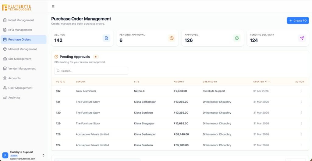The width and height of the screenshot is (312, 161).
Task: Click the Purchase Orders bag icon
Action: tap(5, 39)
